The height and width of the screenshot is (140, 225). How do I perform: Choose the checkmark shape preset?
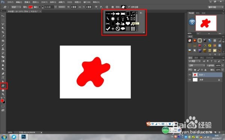coord(108,29)
